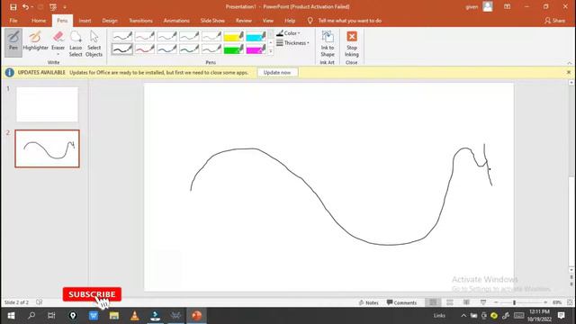The height and width of the screenshot is (324, 576).
Task: Switch to Normal view in status bar
Action: pos(433,302)
